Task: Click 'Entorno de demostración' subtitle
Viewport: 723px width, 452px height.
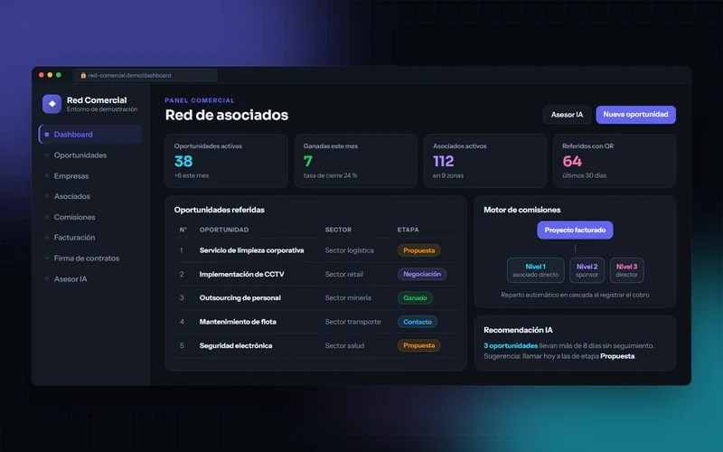Action: 102,109
